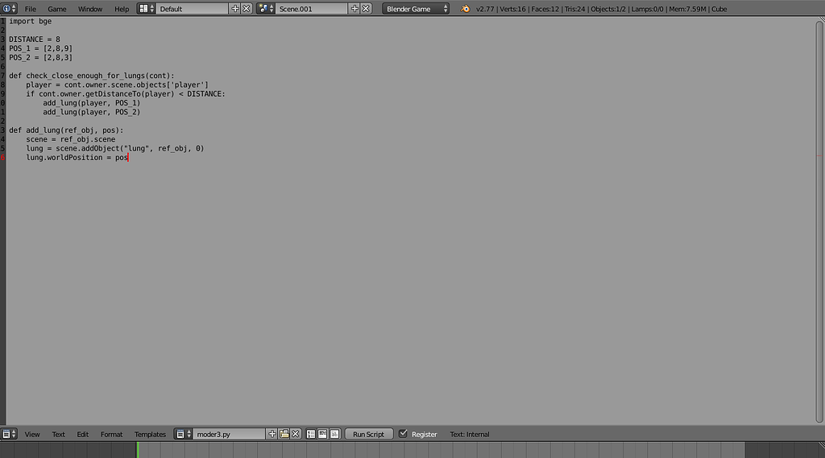Click the Default screen layout name field
This screenshot has width=825, height=458.
pos(193,9)
